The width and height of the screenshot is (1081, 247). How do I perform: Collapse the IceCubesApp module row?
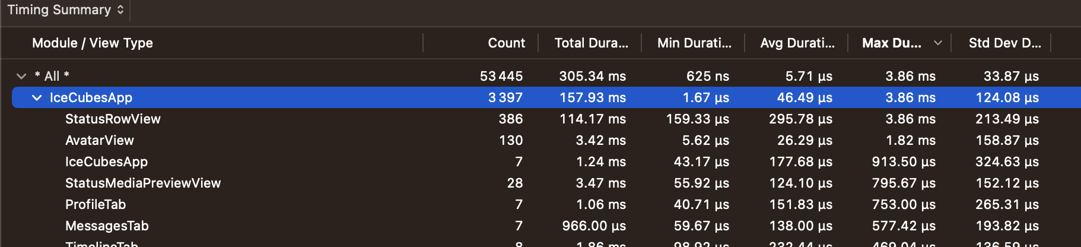(x=37, y=97)
